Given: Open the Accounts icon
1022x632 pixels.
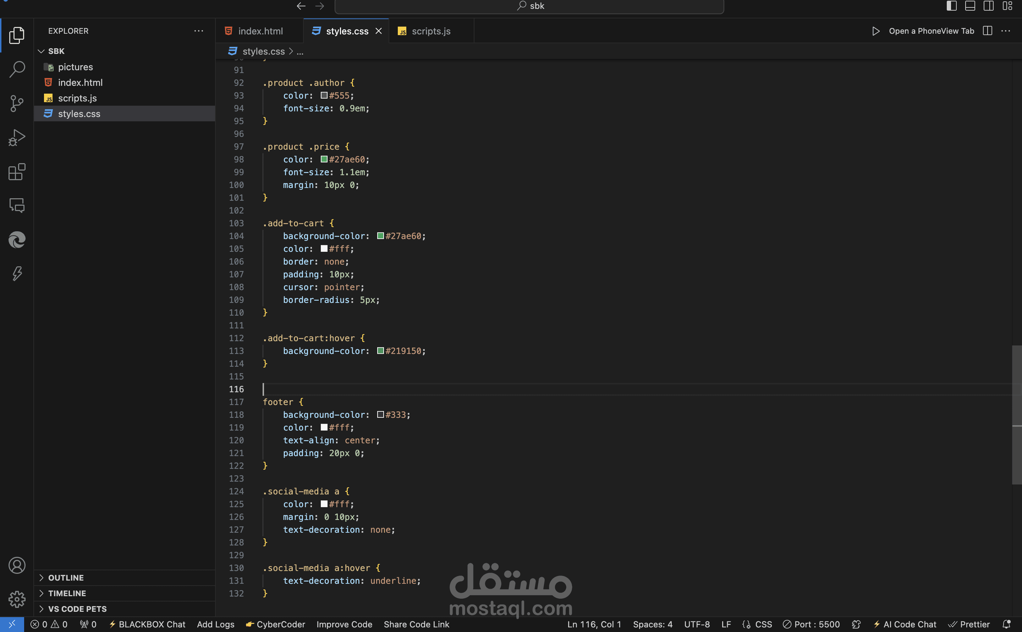Looking at the screenshot, I should click(x=17, y=566).
